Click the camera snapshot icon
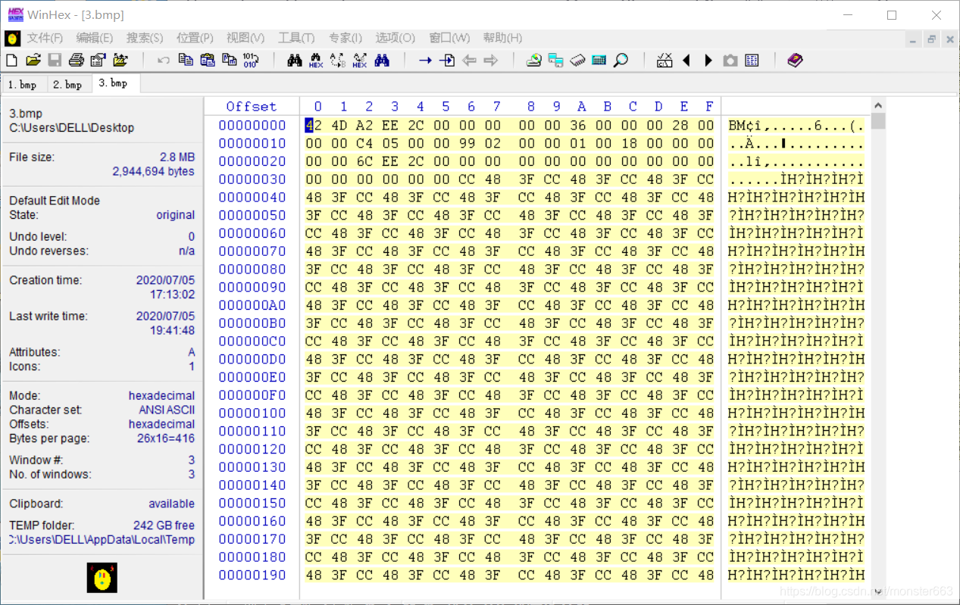This screenshot has height=605, width=960. (x=730, y=60)
